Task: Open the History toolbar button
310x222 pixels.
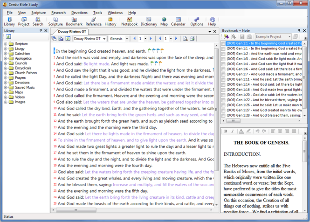Action: [x=110, y=21]
